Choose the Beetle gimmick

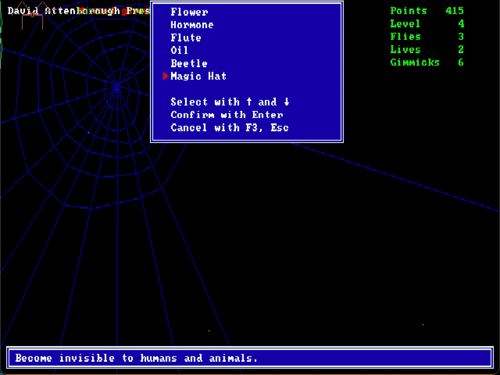tap(189, 63)
